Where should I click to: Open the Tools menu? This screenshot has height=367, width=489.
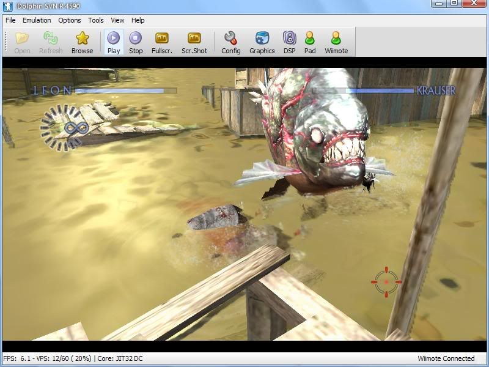click(x=96, y=20)
